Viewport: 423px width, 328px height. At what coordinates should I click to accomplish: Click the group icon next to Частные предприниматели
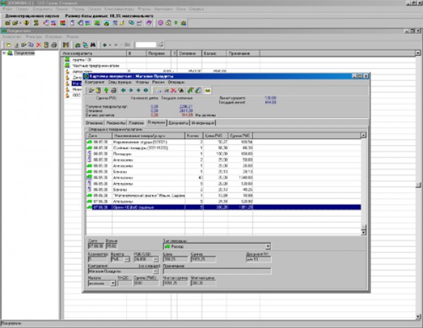[67, 65]
